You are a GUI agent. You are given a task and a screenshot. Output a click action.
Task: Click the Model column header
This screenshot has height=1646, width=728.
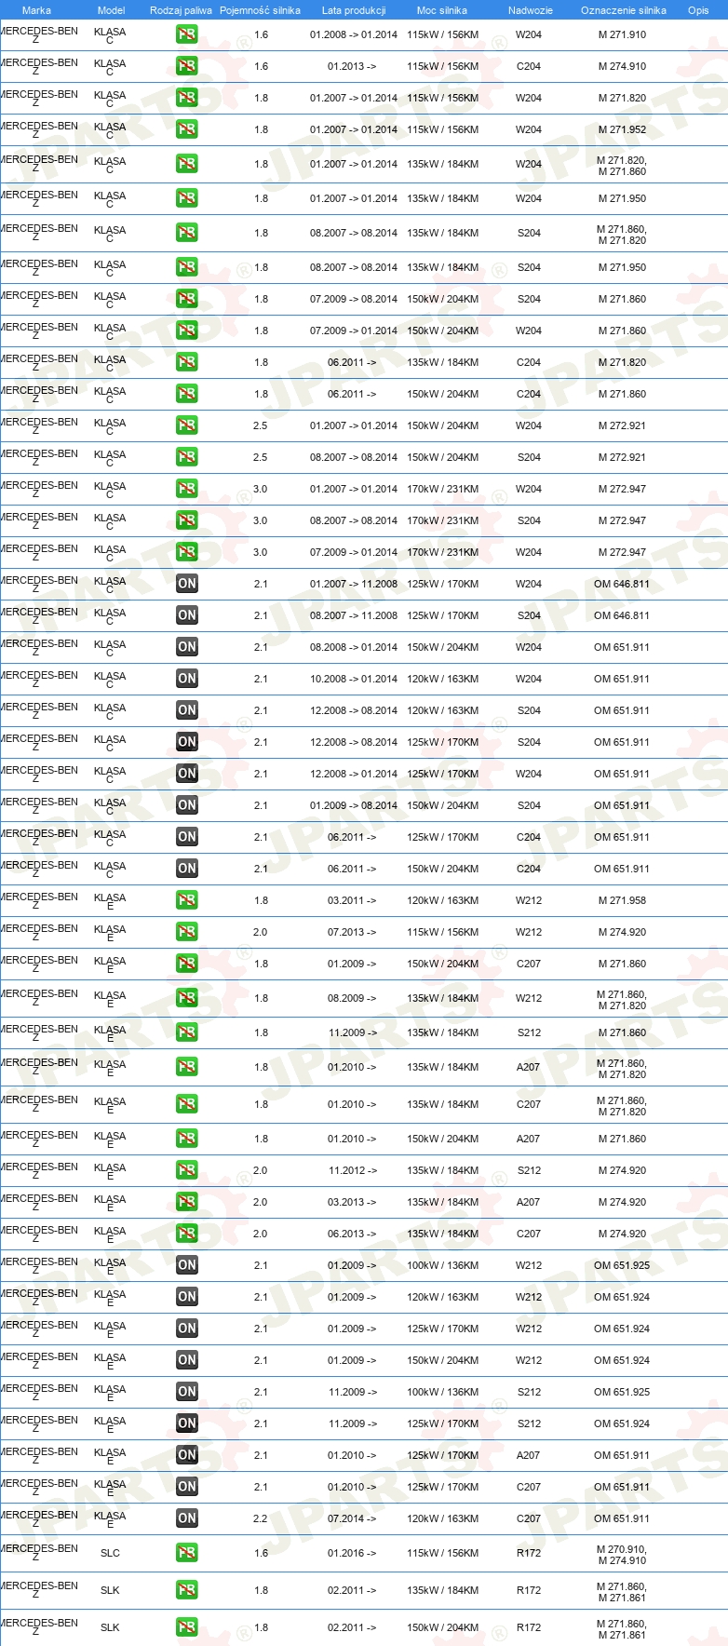click(x=111, y=10)
